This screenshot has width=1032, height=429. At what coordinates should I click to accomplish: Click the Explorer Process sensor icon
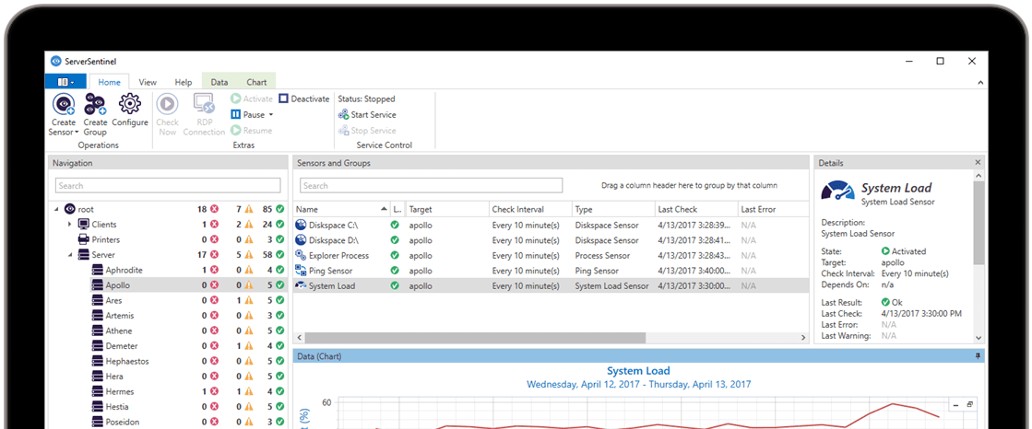[301, 255]
